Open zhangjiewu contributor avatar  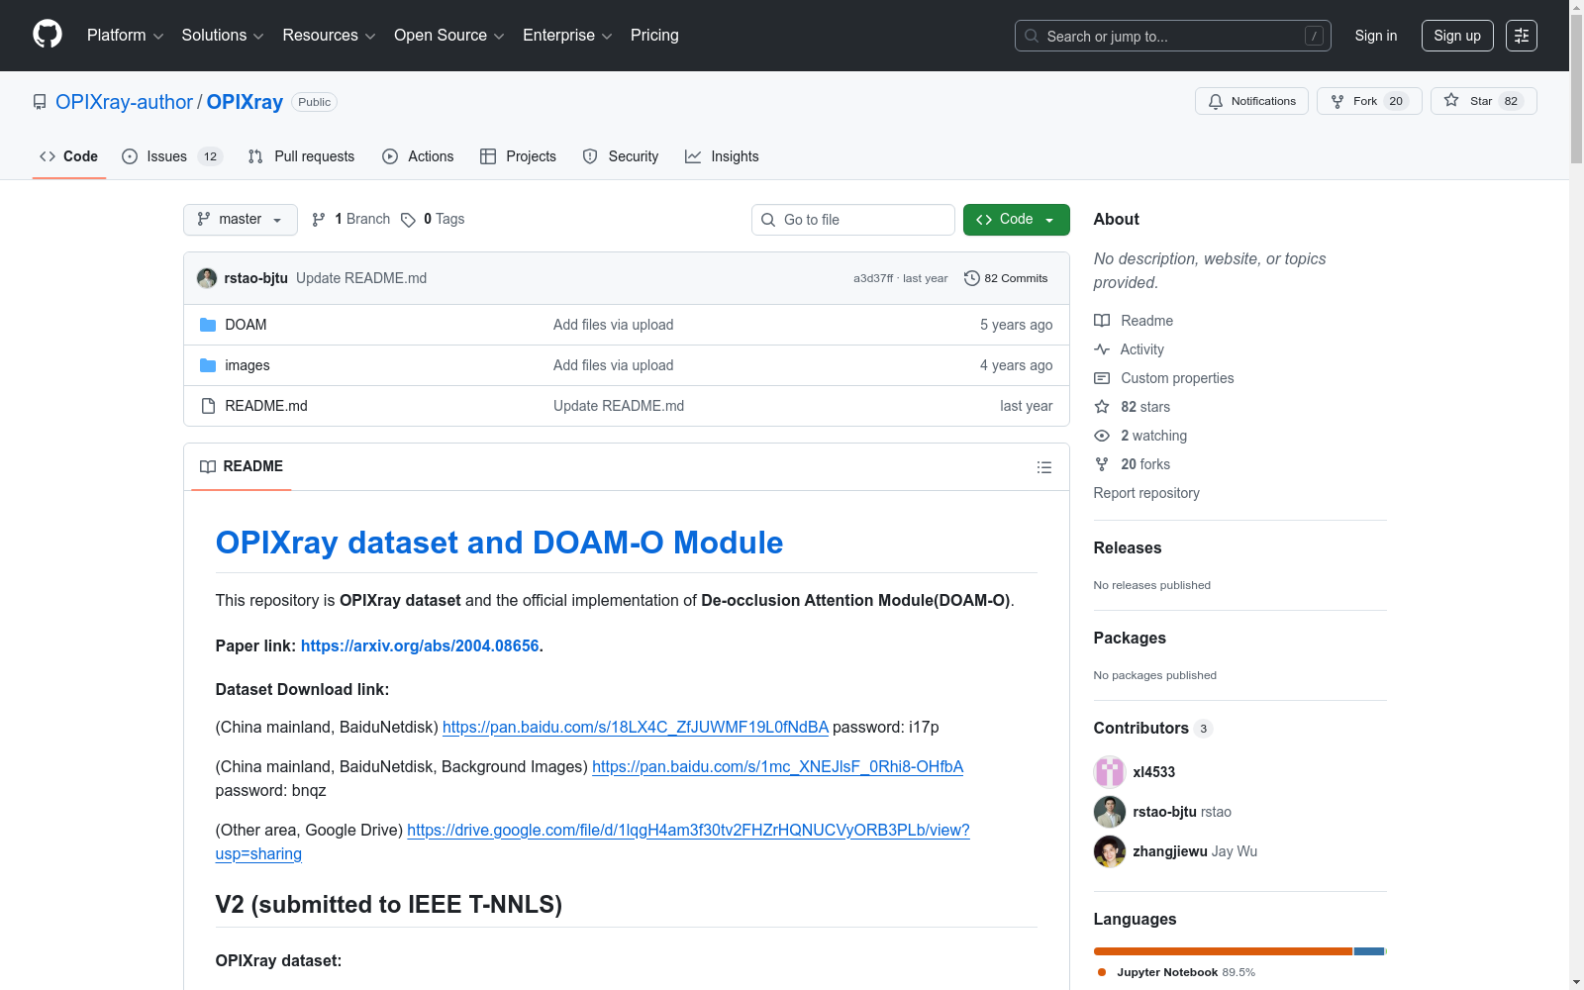click(x=1110, y=851)
